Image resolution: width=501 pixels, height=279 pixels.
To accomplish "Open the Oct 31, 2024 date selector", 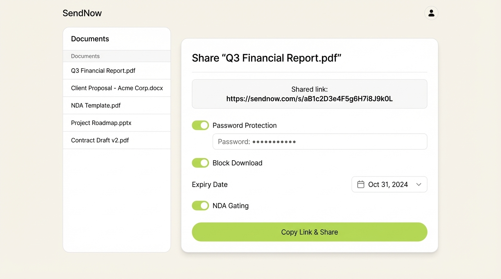I will coord(388,184).
